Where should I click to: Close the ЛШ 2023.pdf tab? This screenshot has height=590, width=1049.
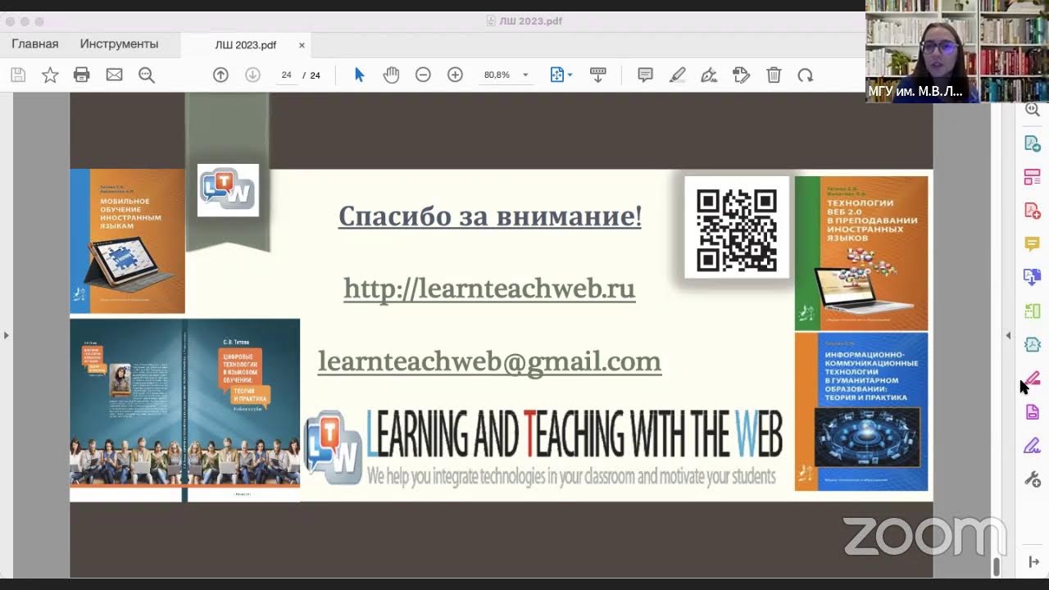[302, 45]
